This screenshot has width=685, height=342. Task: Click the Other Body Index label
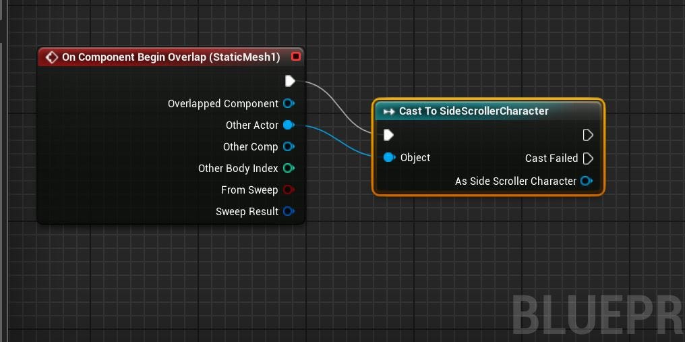[238, 169]
